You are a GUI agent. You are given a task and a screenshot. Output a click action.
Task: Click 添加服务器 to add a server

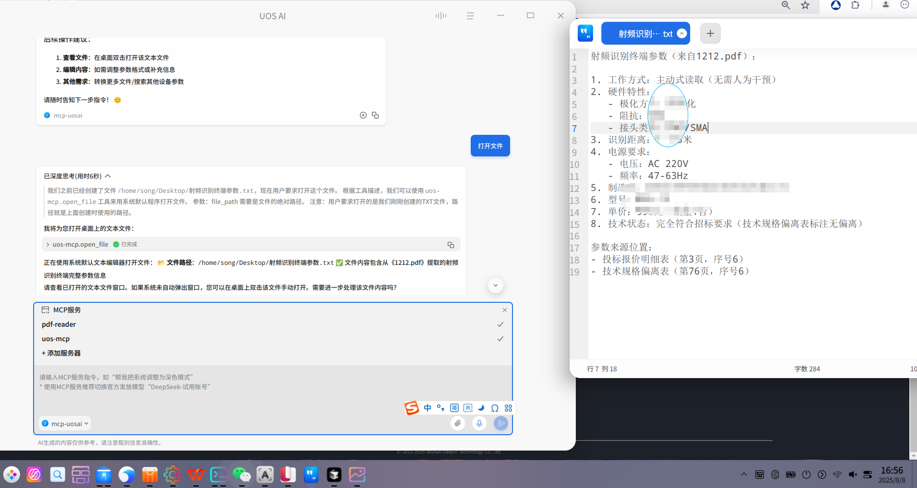click(61, 353)
